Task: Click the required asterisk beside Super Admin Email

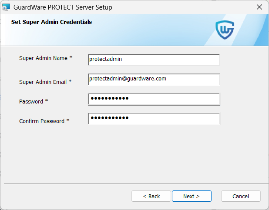Action: [x=70, y=81]
